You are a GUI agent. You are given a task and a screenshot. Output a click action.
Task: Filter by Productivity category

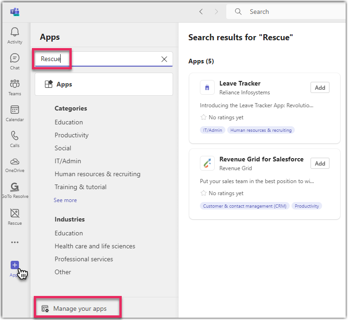(71, 135)
